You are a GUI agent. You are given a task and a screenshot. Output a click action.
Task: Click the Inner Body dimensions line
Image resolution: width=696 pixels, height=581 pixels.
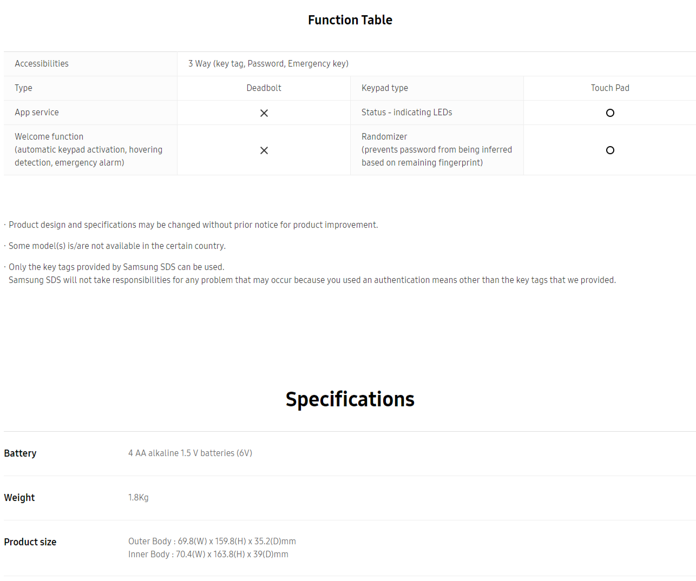(208, 554)
